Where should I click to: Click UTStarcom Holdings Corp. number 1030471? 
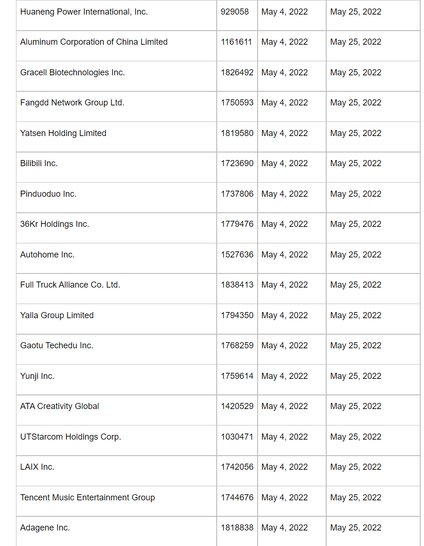click(237, 437)
